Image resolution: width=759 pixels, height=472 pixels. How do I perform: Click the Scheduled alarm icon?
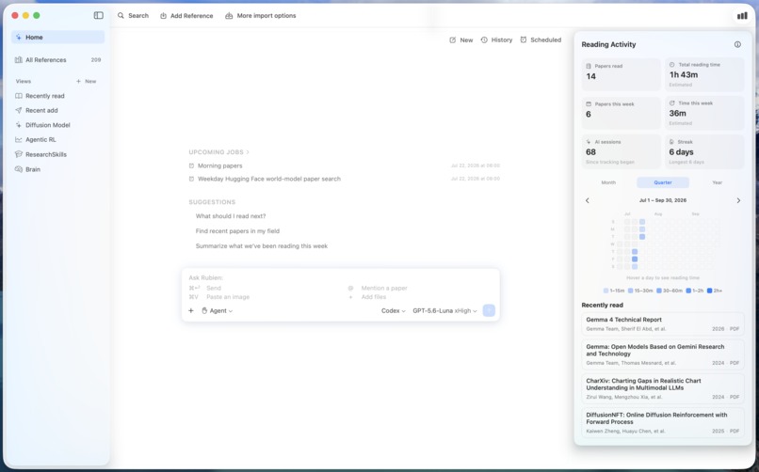[524, 39]
